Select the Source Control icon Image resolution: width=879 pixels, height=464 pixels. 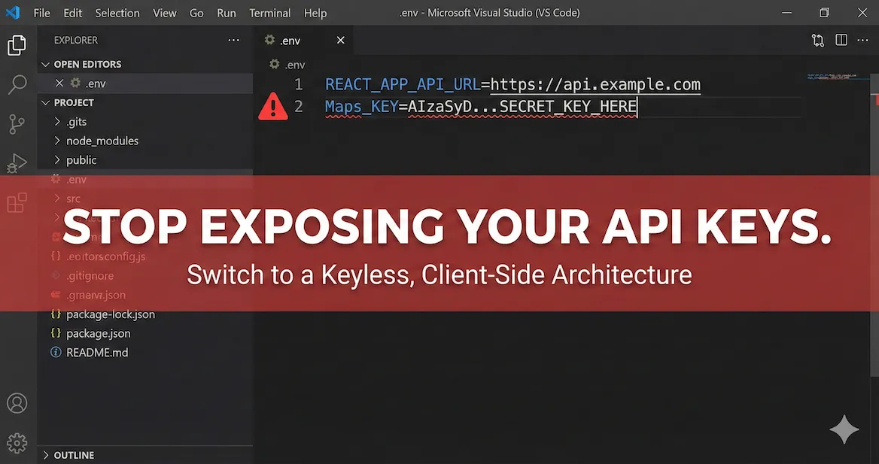click(17, 123)
